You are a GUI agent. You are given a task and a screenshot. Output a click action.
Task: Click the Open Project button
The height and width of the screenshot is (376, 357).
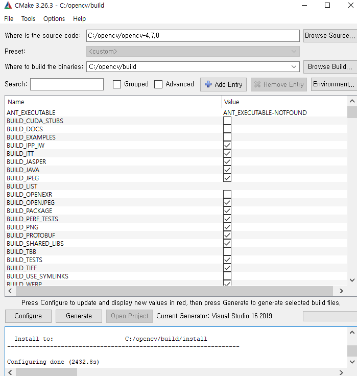click(129, 316)
